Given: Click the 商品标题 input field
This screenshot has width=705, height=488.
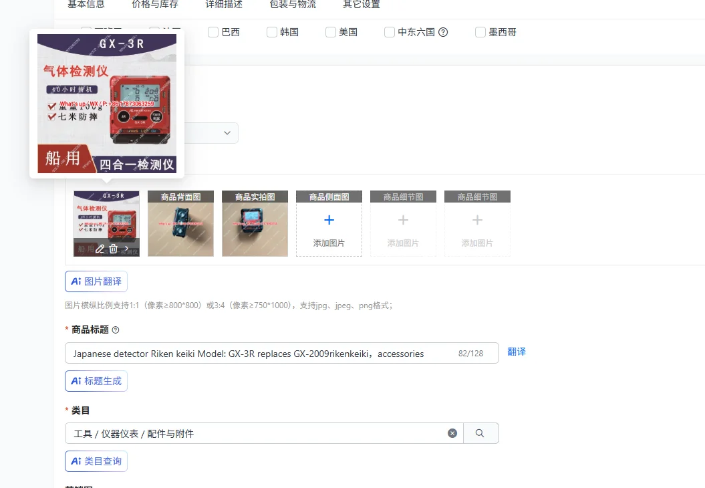Looking at the screenshot, I should 282,354.
